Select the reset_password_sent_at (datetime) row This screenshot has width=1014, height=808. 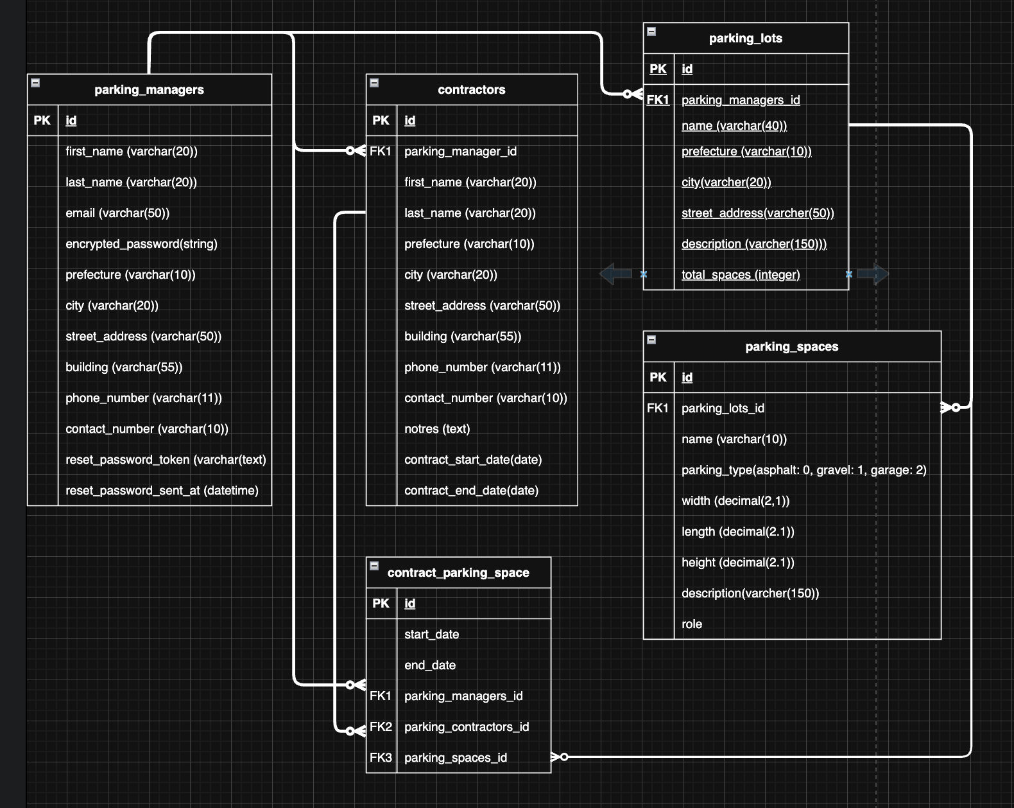pyautogui.click(x=150, y=491)
